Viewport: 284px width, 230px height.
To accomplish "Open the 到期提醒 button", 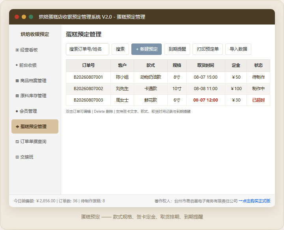I will point(177,49).
